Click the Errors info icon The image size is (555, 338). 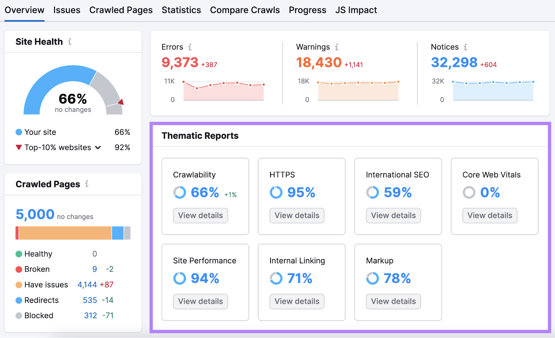[190, 47]
